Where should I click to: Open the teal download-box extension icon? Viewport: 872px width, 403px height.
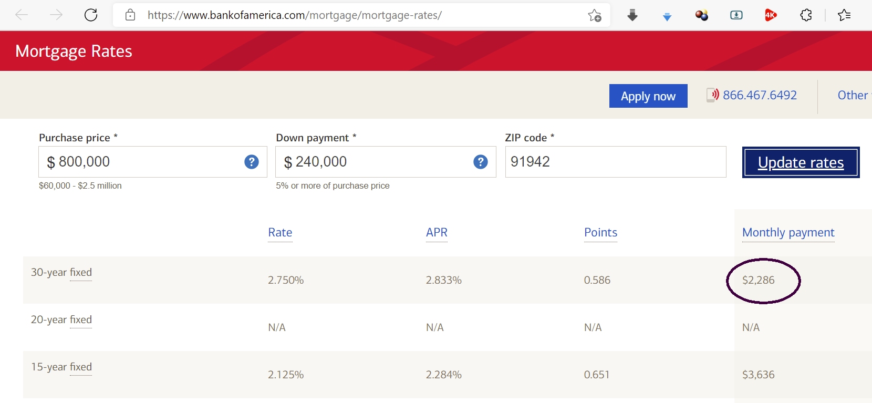pyautogui.click(x=736, y=15)
